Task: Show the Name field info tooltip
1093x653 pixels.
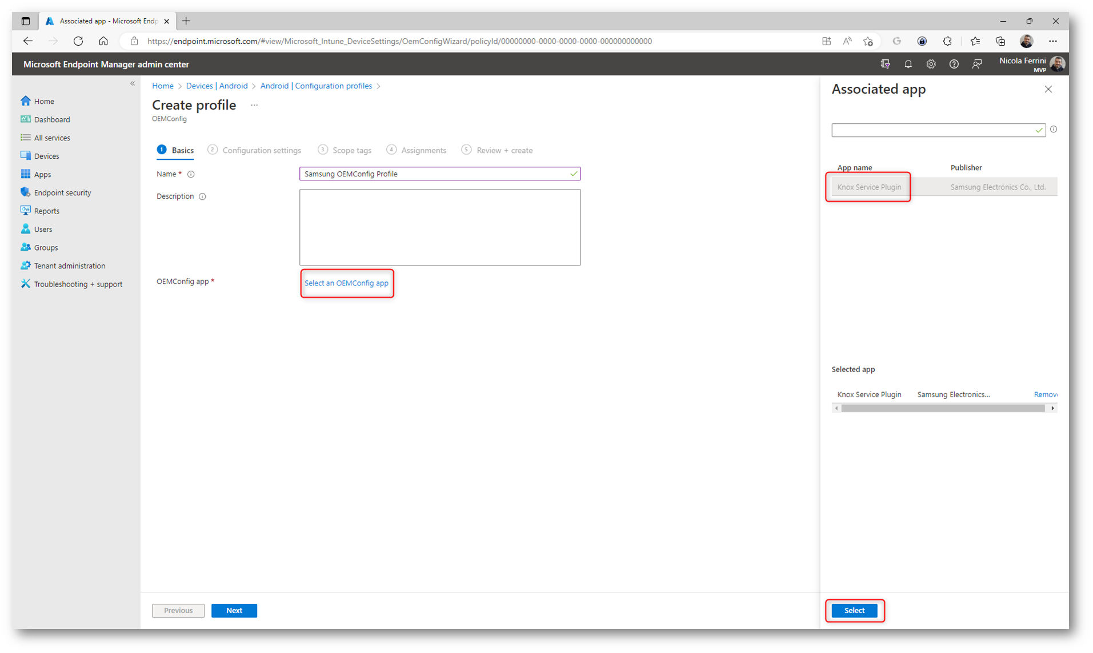Action: click(191, 174)
